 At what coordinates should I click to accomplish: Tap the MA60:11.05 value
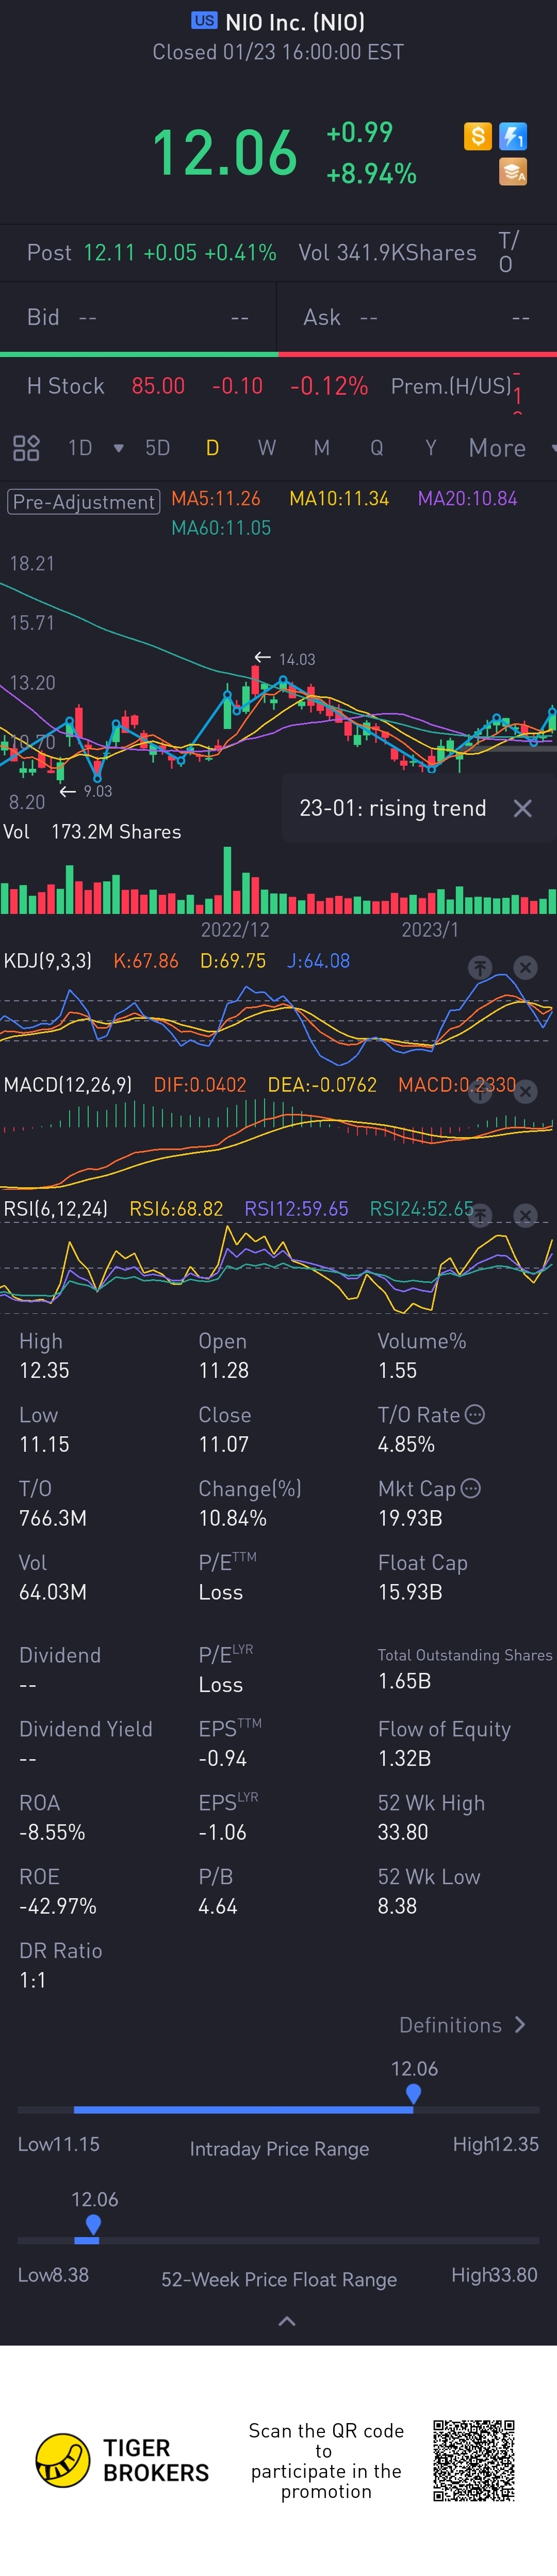(221, 527)
